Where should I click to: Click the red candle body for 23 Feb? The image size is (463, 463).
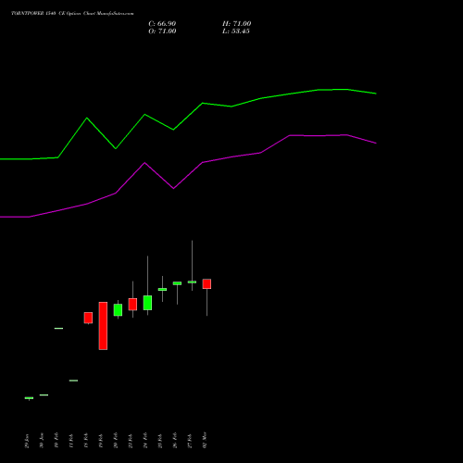coord(132,305)
